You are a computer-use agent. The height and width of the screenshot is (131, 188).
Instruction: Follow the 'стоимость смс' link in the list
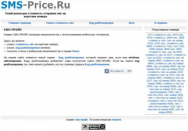coord(25,44)
